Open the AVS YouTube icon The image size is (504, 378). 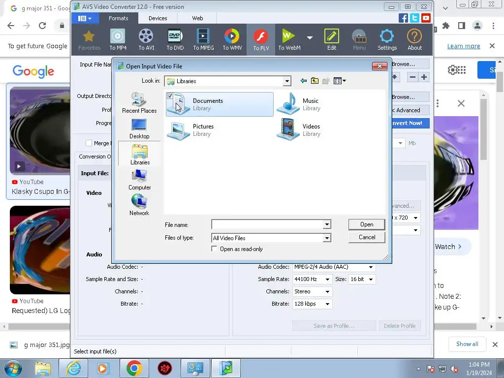(x=426, y=18)
